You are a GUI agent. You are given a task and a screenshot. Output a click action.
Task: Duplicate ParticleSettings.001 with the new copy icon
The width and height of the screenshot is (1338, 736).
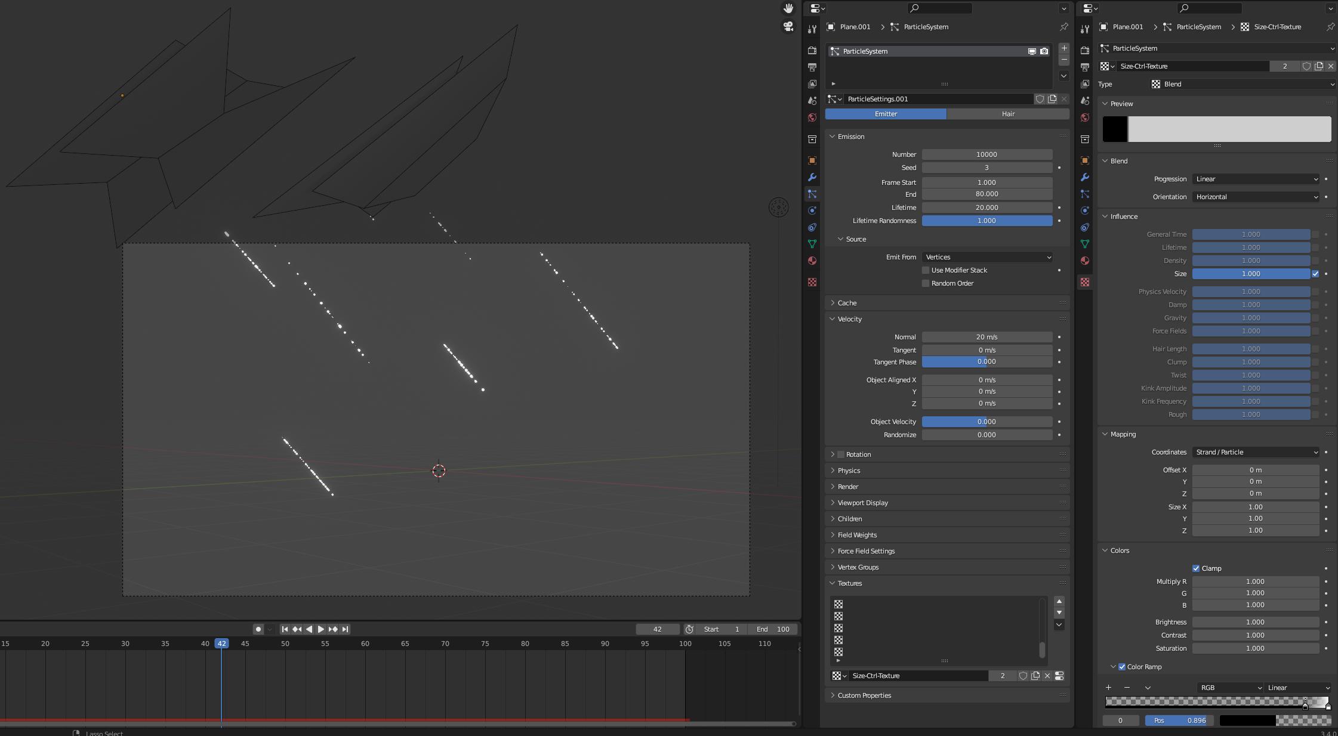point(1052,99)
